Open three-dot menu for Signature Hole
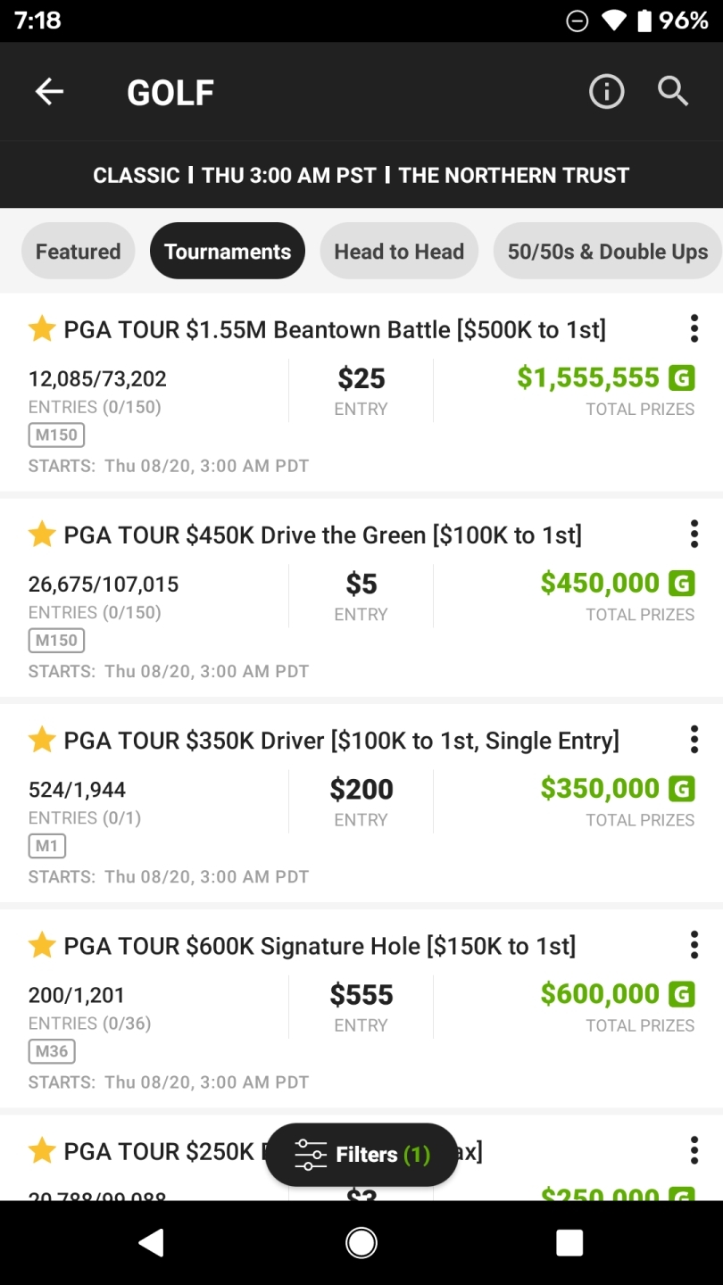The image size is (723, 1285). tap(694, 944)
